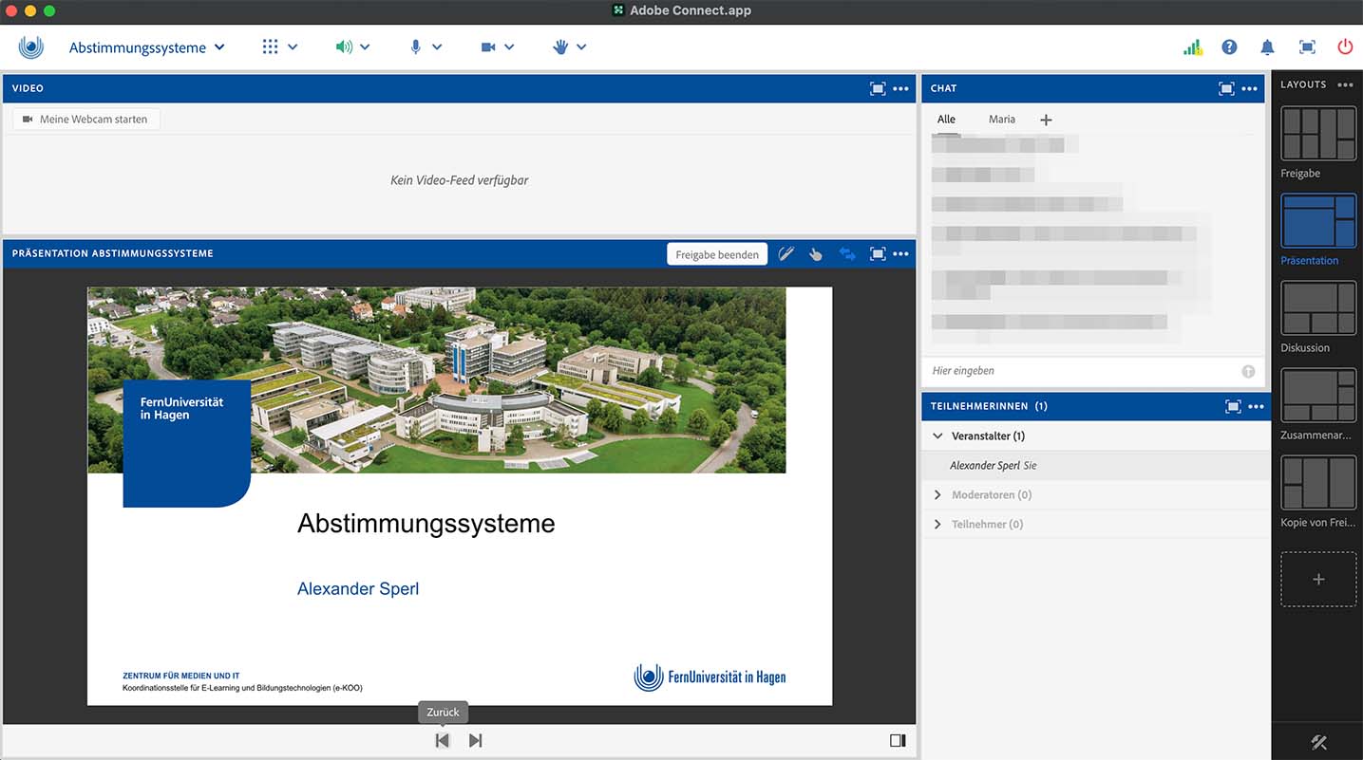Screen dimensions: 1363x760
Task: Select the Zusammenar... layout thumbnail
Action: click(1318, 395)
